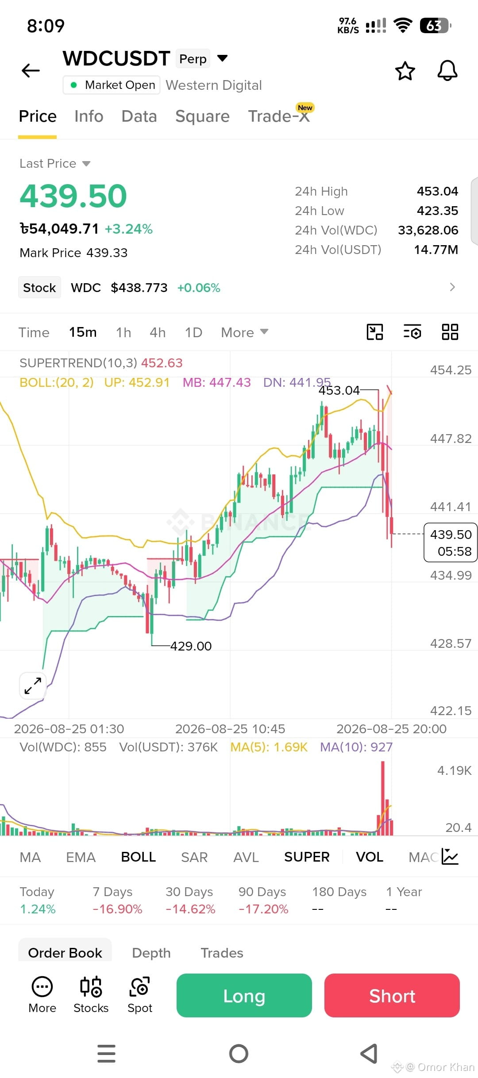The width and height of the screenshot is (478, 1078).
Task: Toggle the MAC indicator
Action: [423, 857]
